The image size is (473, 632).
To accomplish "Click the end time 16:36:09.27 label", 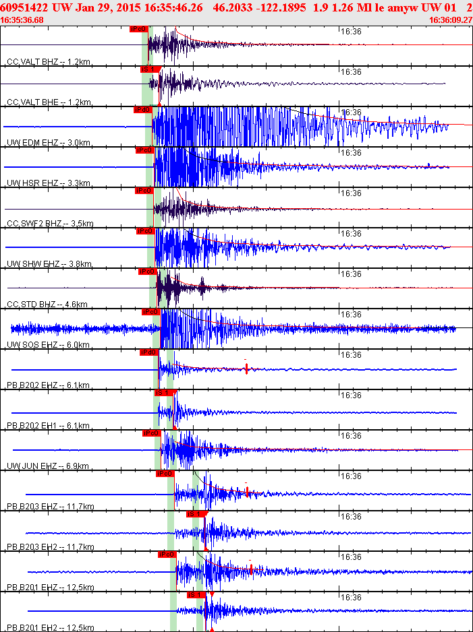I will pos(451,20).
